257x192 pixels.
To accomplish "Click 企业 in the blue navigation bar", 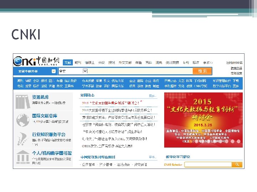I will click(132, 81).
